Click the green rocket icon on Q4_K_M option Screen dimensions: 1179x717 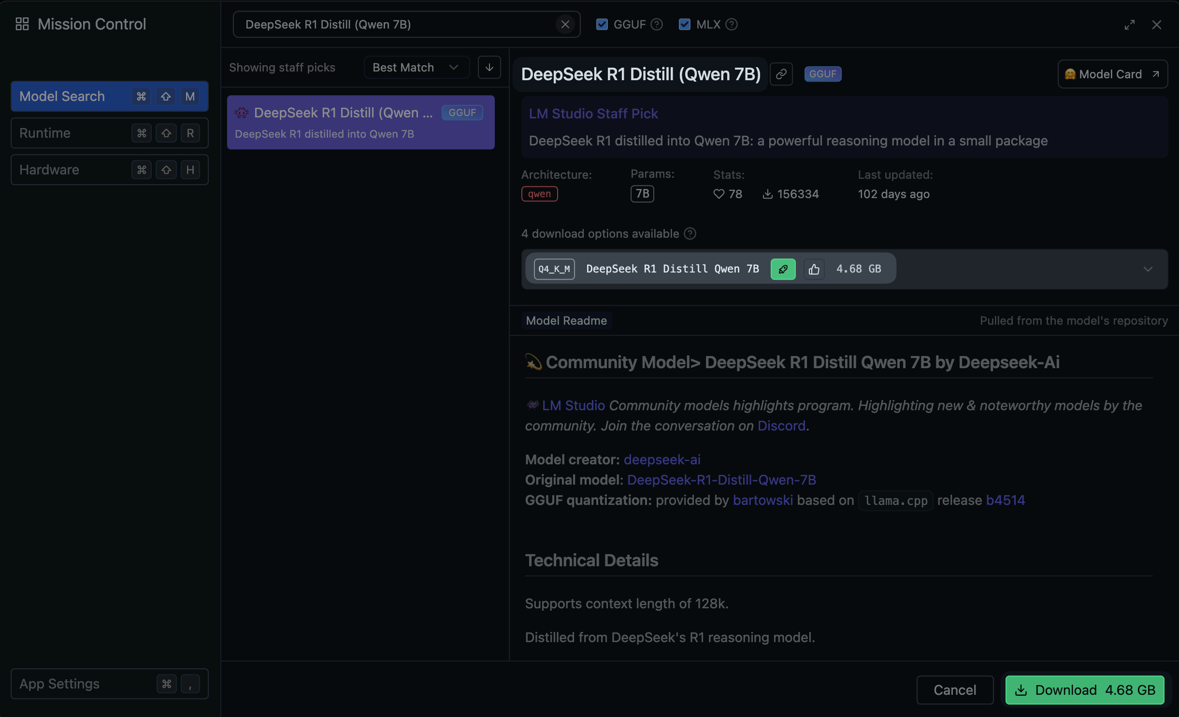(783, 269)
